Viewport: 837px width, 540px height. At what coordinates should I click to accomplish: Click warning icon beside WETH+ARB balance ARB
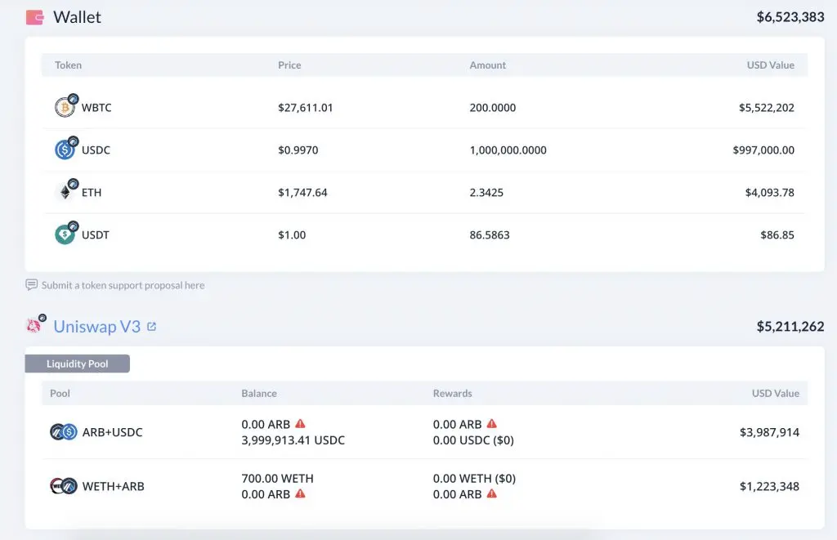click(x=301, y=493)
